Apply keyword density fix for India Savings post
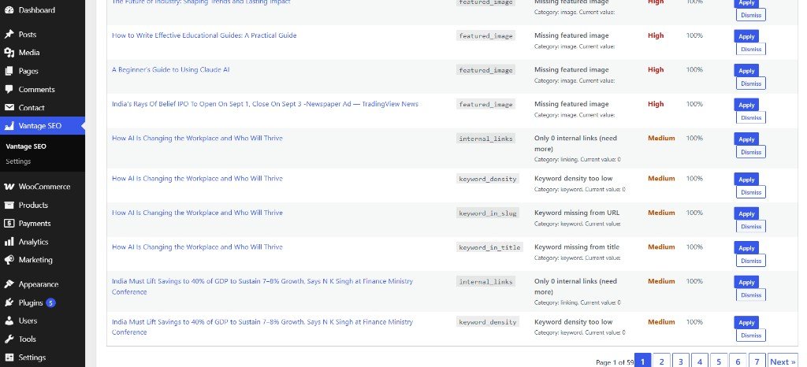The width and height of the screenshot is (807, 367). (746, 323)
